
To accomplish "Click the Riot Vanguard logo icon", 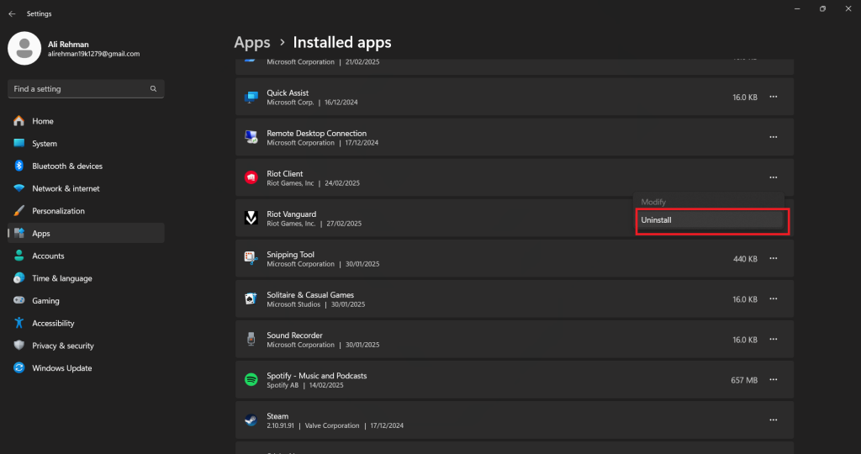I will point(251,218).
